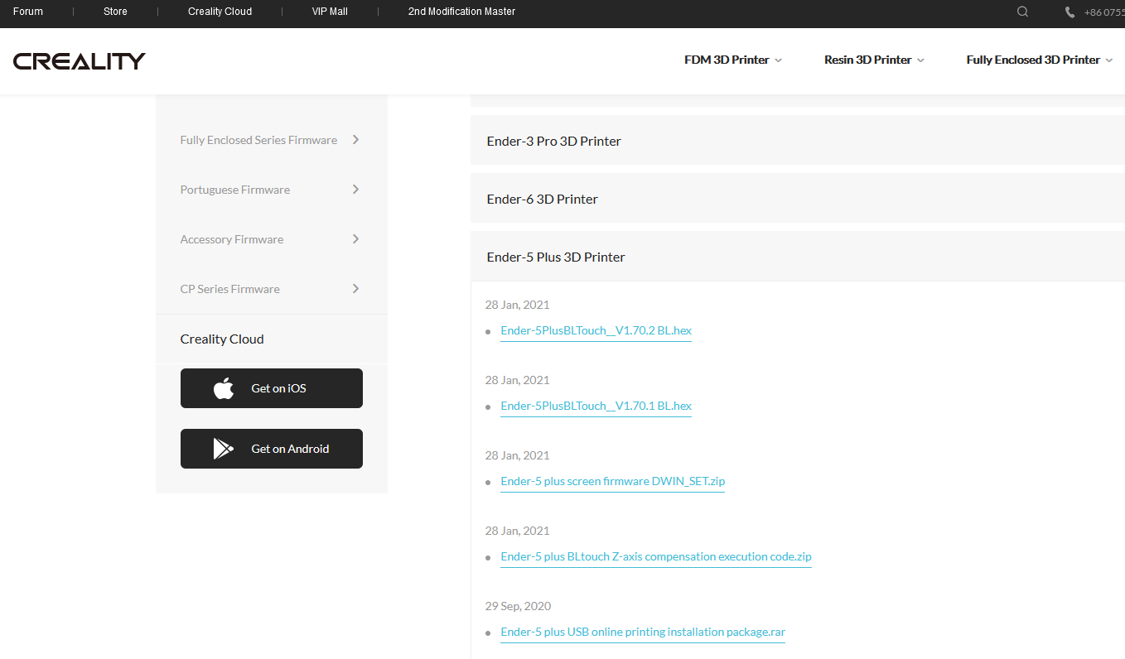1125x659 pixels.
Task: Click the Creality Cloud sidebar heading
Action: tap(222, 339)
